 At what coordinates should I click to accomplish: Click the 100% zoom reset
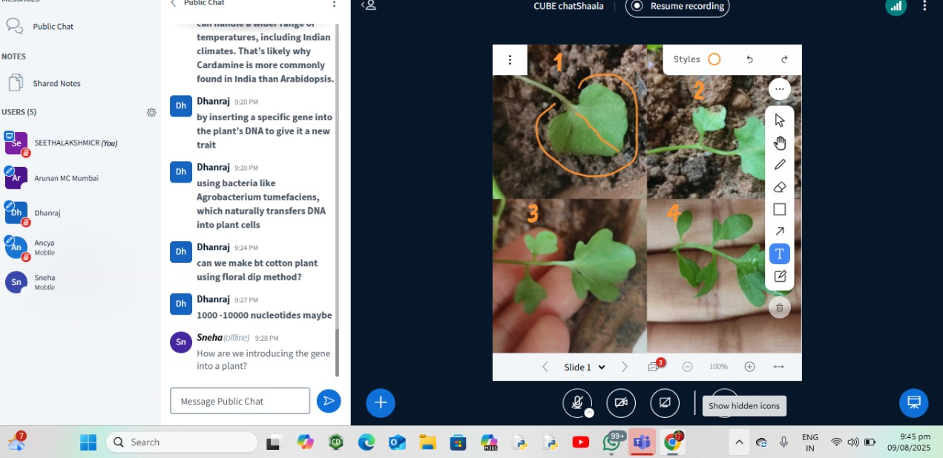tap(718, 367)
